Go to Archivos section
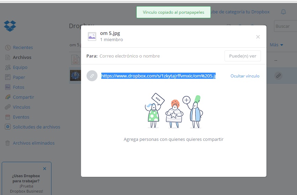This screenshot has height=195, width=297. coord(22,57)
